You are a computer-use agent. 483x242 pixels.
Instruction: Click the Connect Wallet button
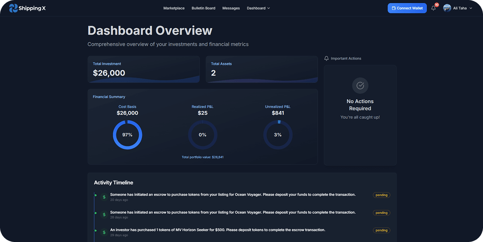[x=407, y=8]
